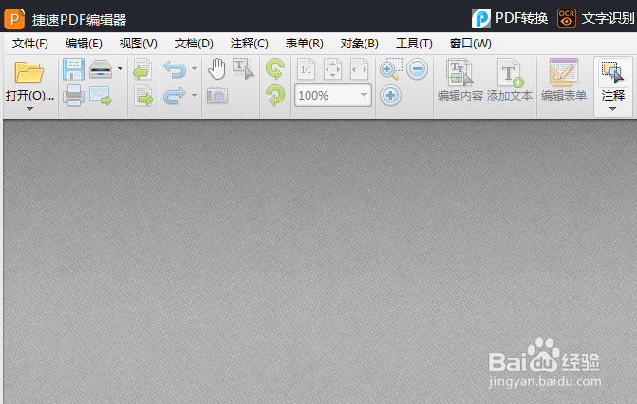
Task: Zoom in with plus circle
Action: tap(390, 96)
